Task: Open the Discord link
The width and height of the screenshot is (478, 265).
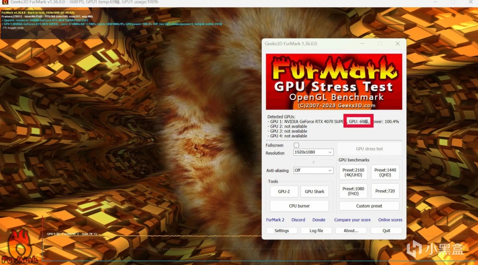Action: 298,220
